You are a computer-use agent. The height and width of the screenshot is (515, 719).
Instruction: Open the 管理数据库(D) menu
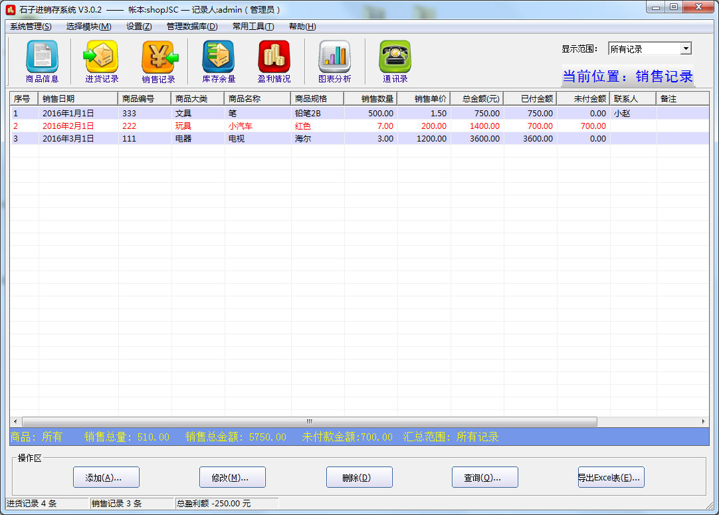pyautogui.click(x=191, y=27)
